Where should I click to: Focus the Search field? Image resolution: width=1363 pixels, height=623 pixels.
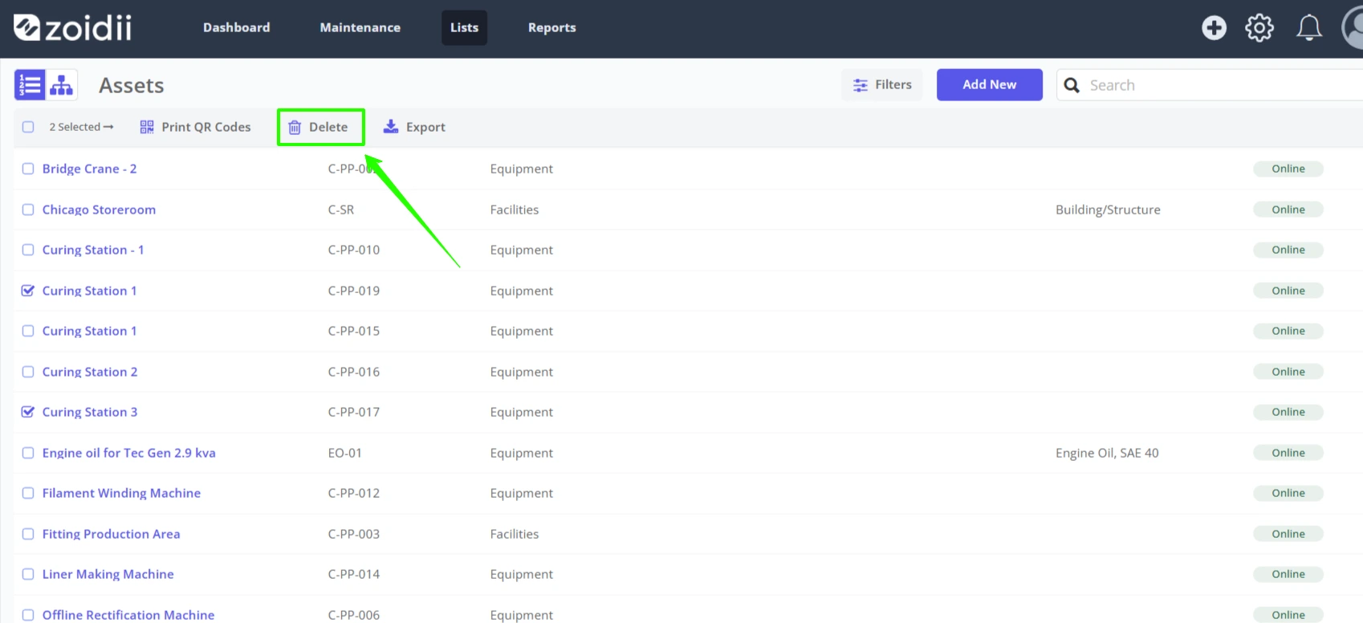click(x=1210, y=85)
